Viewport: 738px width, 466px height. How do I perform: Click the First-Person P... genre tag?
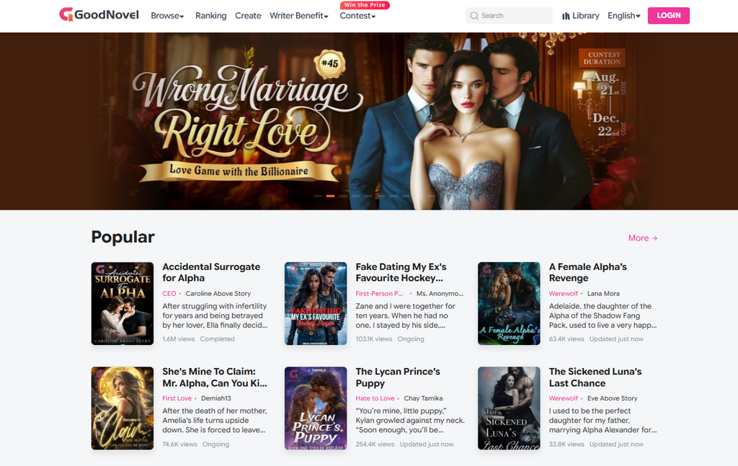click(x=379, y=293)
